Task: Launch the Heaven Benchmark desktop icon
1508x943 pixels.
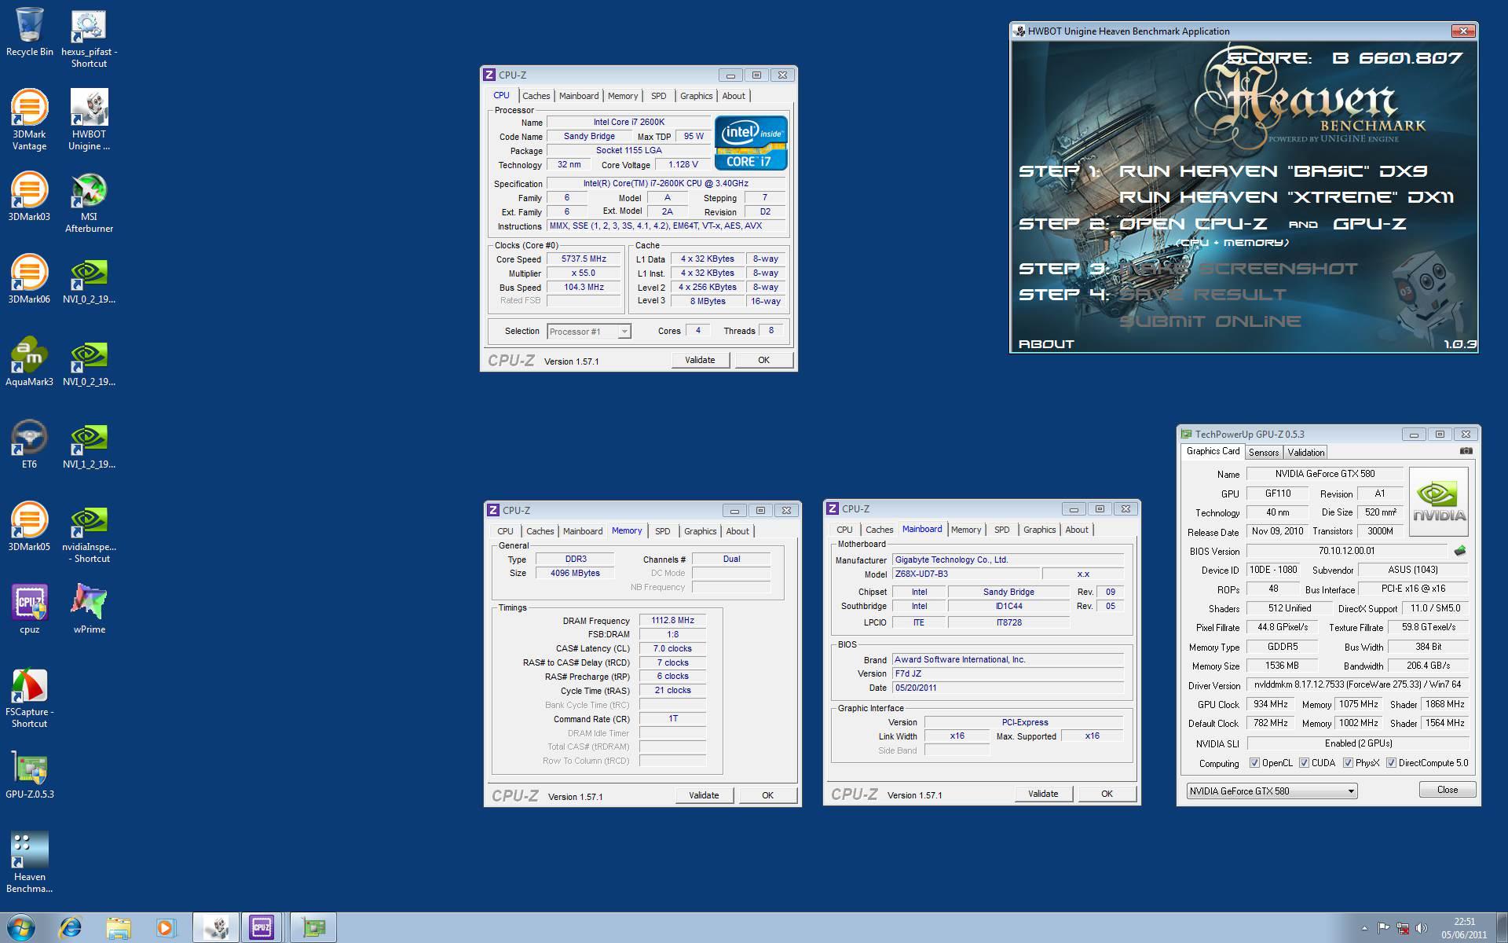Action: click(x=29, y=862)
